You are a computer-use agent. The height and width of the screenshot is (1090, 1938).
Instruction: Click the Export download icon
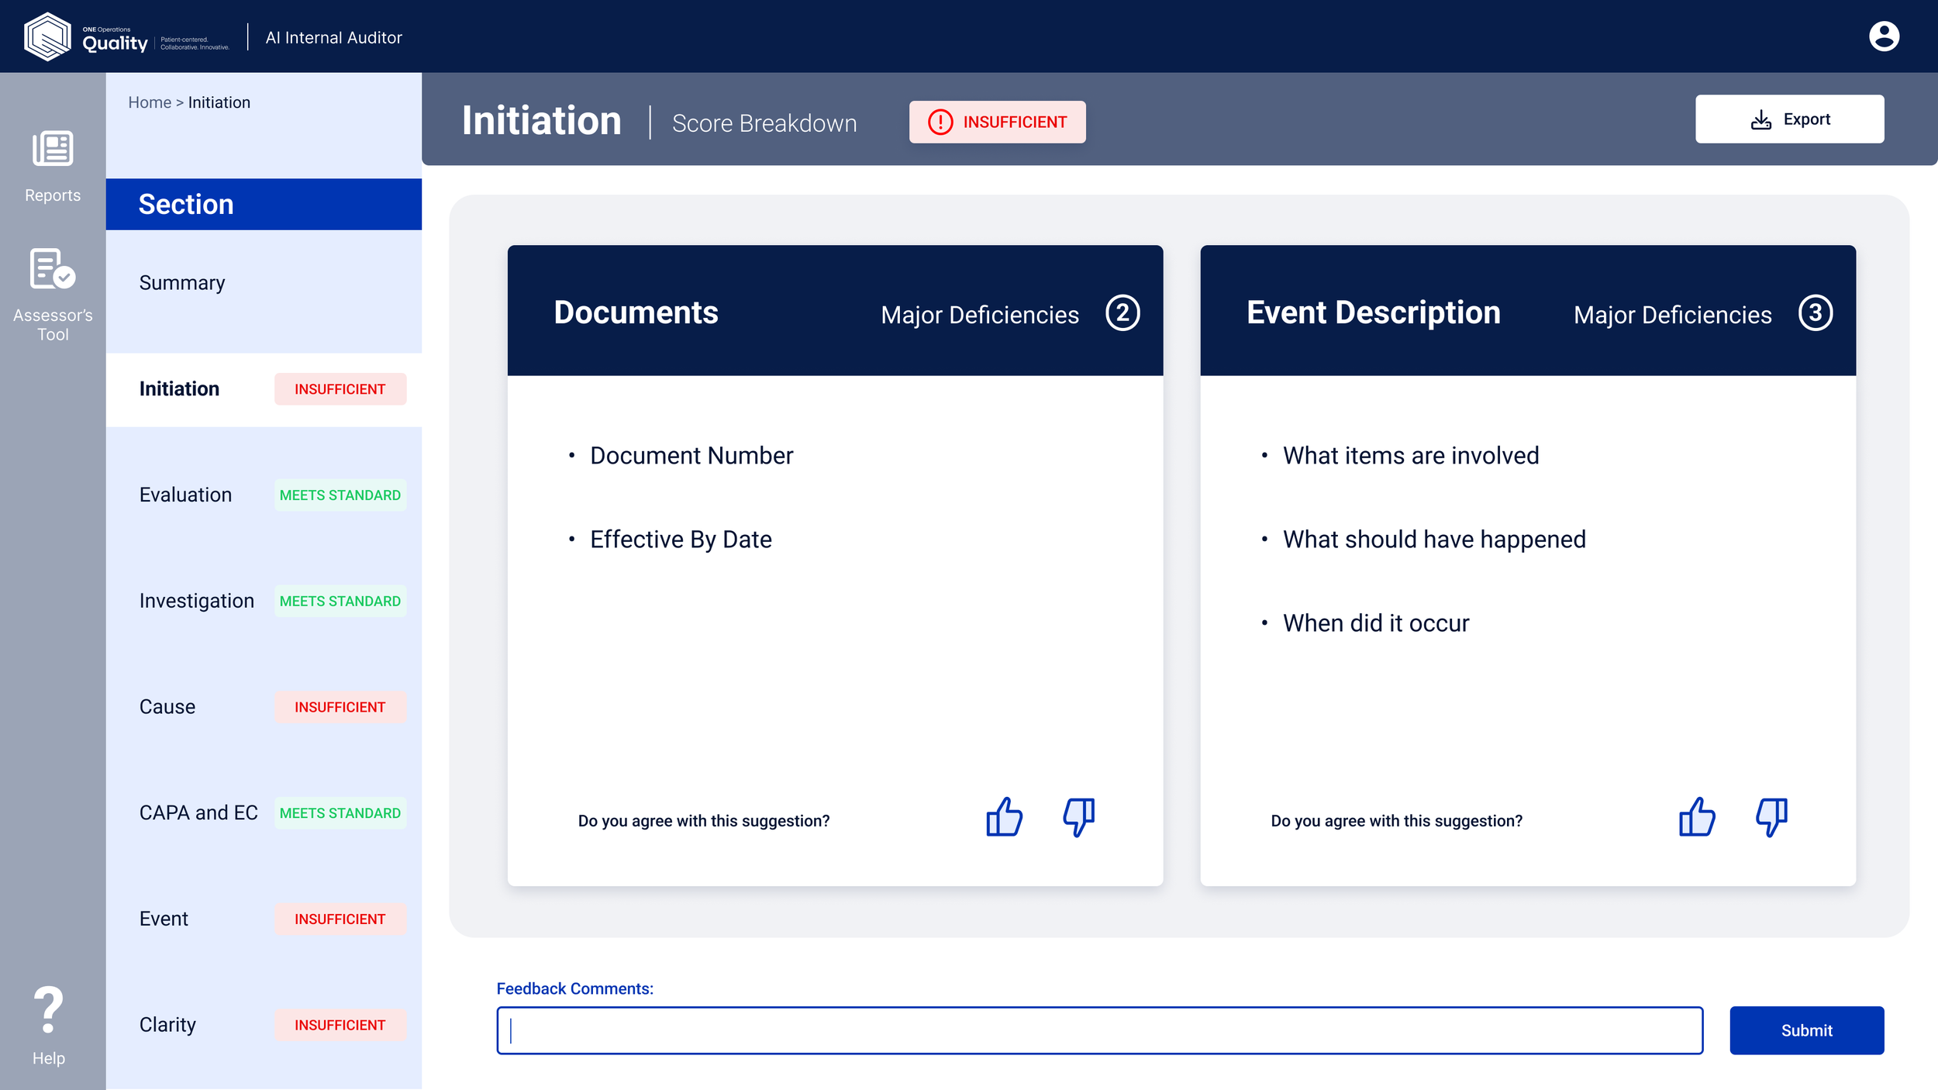(1761, 119)
